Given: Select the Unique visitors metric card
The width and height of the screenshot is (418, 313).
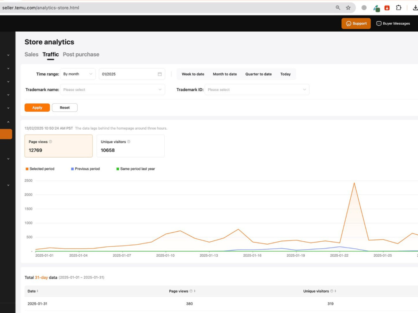Looking at the screenshot, I should tap(130, 146).
